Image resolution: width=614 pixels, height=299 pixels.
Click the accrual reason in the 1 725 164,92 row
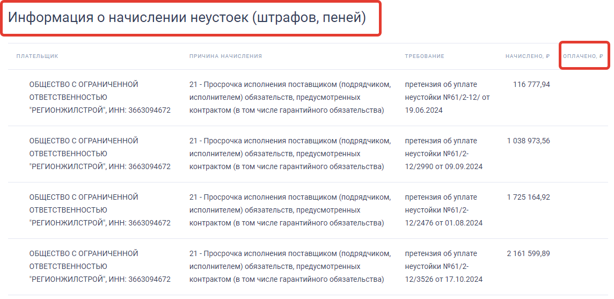click(290, 210)
